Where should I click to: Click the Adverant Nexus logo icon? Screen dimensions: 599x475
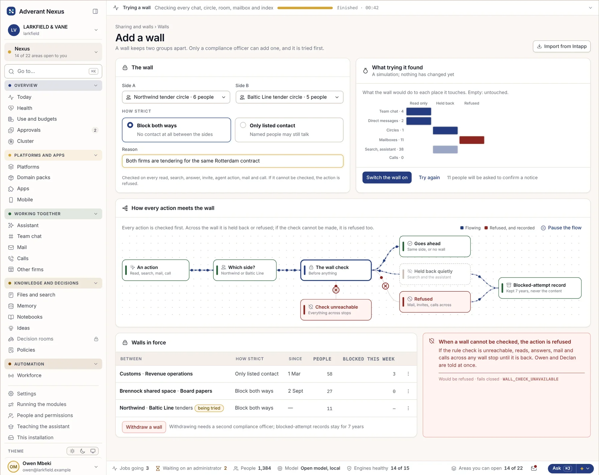pos(11,11)
